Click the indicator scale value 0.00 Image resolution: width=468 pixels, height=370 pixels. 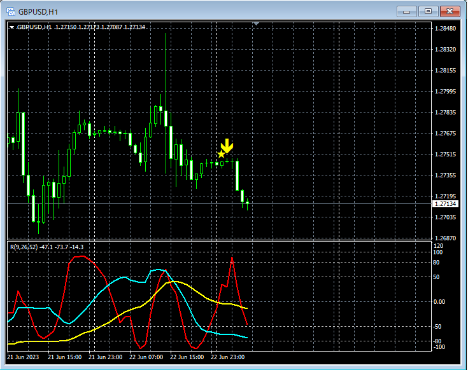tap(439, 302)
